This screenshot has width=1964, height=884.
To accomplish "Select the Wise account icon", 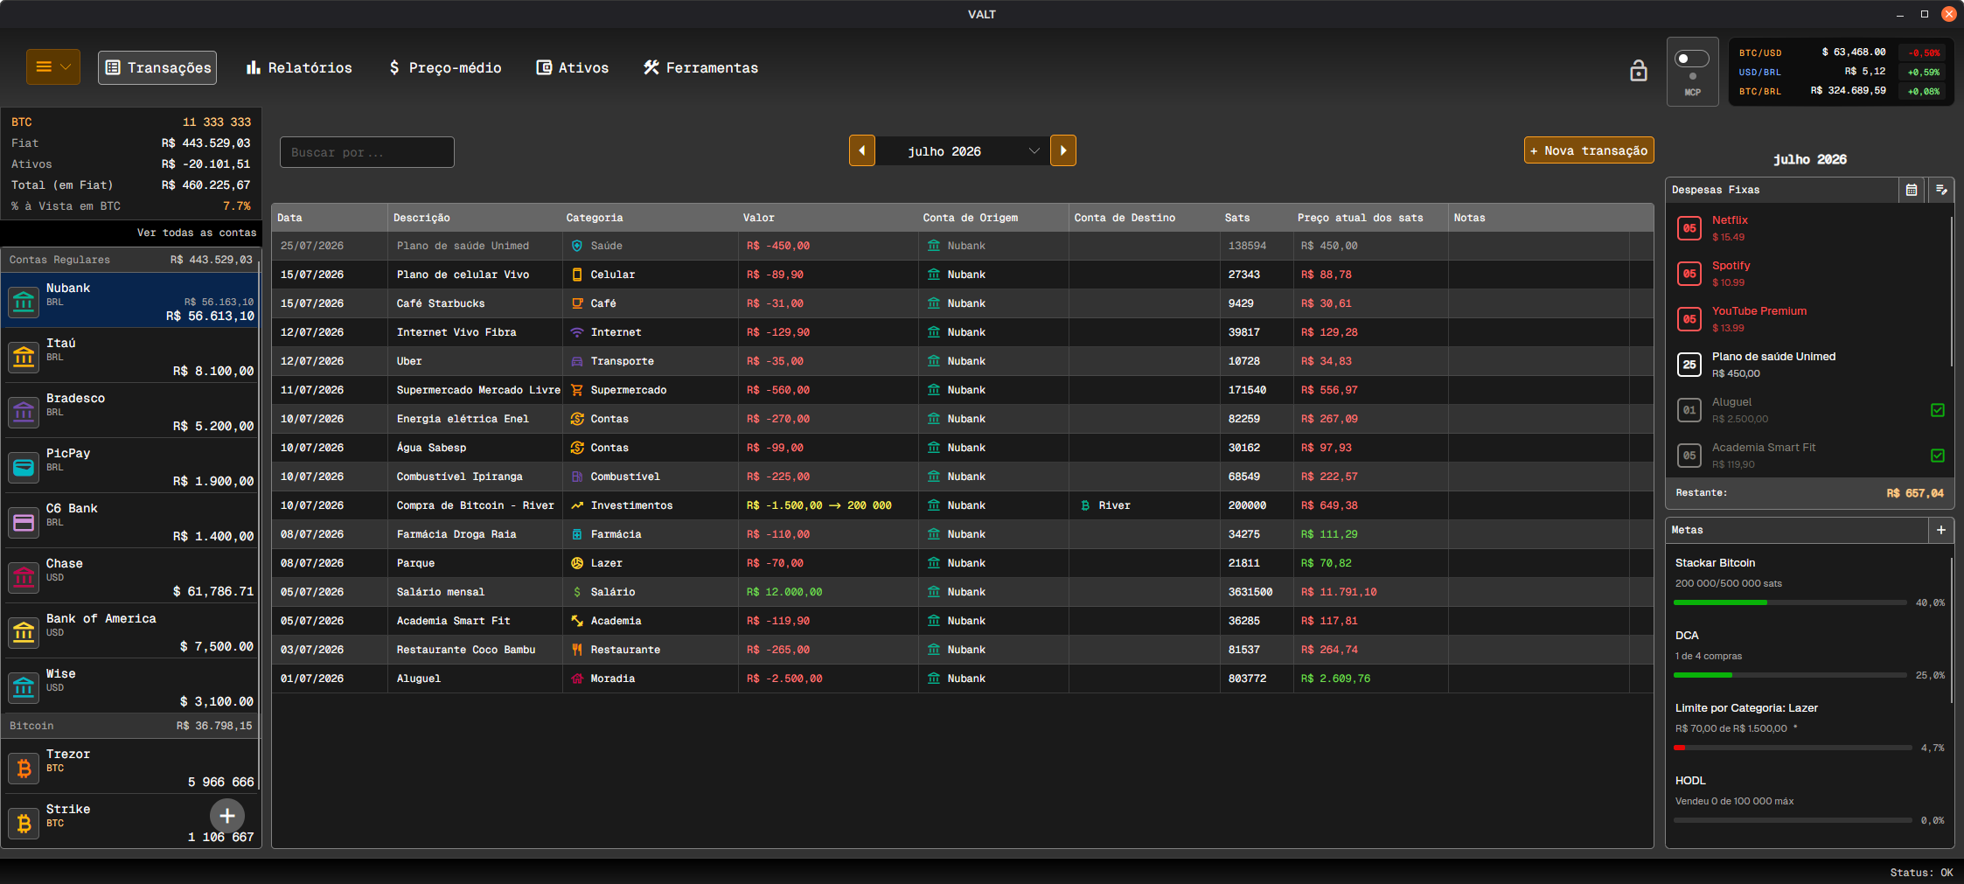I will click(x=24, y=687).
